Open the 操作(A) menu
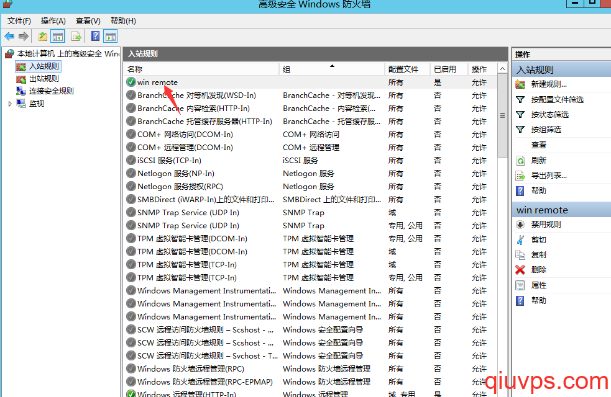The width and height of the screenshot is (611, 397). coord(53,21)
